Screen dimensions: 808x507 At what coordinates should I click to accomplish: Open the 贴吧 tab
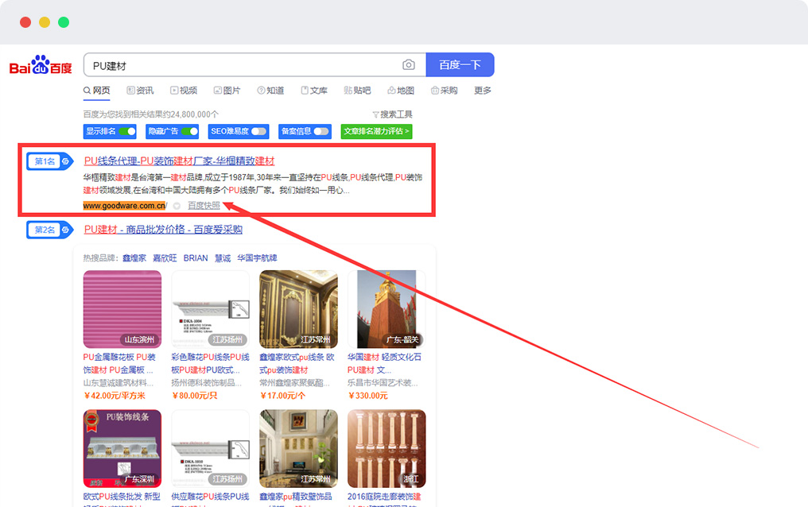click(x=358, y=90)
